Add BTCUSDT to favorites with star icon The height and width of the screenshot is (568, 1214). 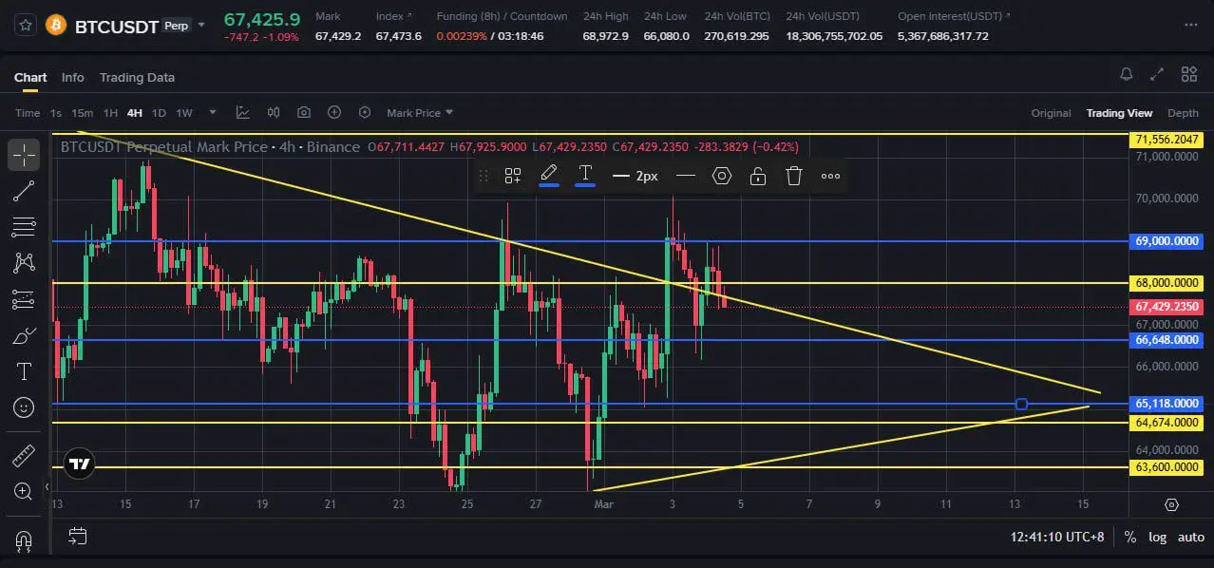[27, 26]
